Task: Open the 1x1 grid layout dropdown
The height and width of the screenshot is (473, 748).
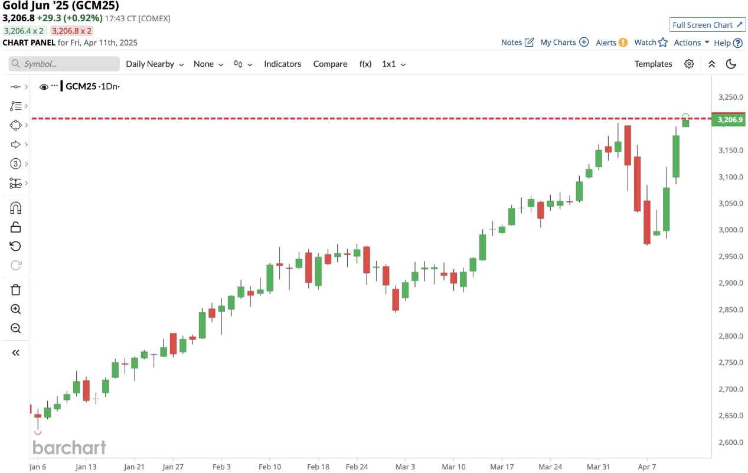Action: click(394, 64)
